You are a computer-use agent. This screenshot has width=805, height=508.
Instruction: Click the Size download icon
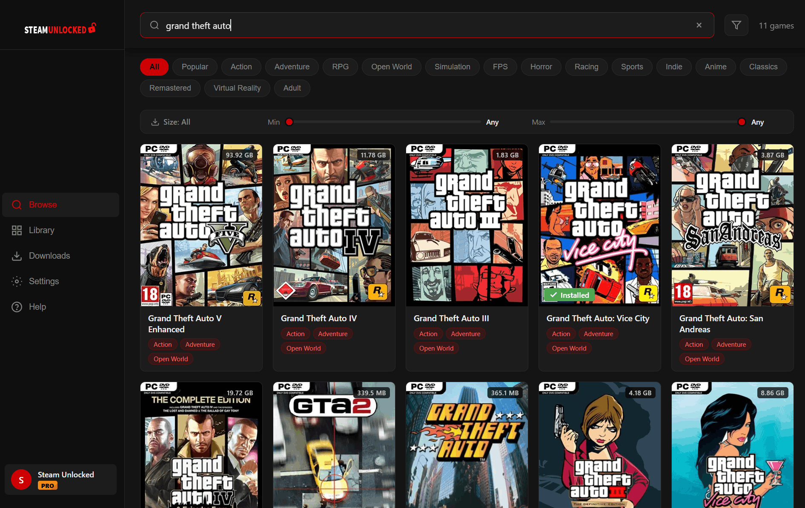155,122
